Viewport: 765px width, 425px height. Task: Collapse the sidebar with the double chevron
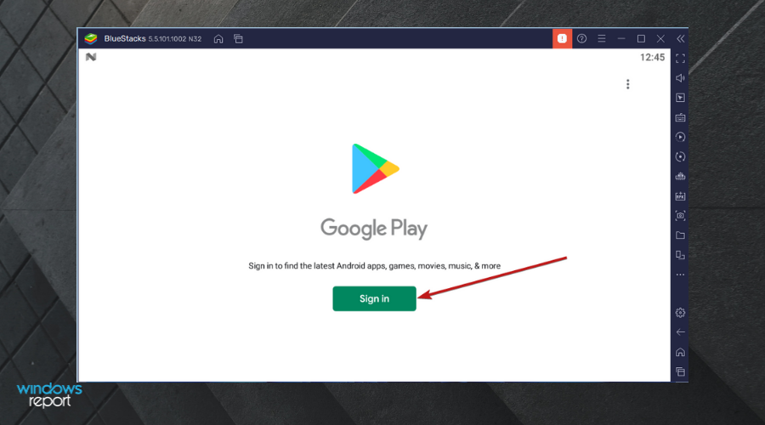pyautogui.click(x=681, y=38)
